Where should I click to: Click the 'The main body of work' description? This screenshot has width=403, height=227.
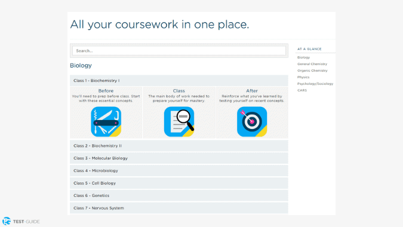(x=179, y=99)
